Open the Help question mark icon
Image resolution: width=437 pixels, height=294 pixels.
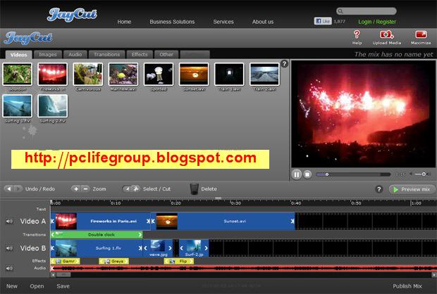[x=357, y=34]
